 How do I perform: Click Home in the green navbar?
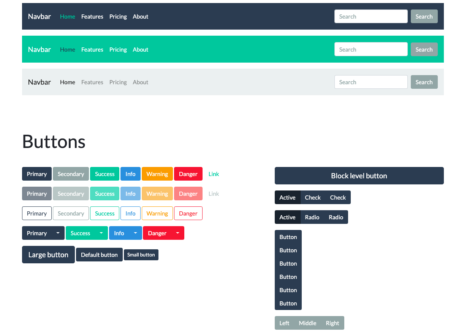click(68, 49)
